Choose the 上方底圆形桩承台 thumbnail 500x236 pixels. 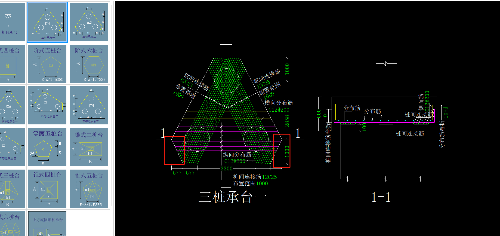(x=47, y=223)
